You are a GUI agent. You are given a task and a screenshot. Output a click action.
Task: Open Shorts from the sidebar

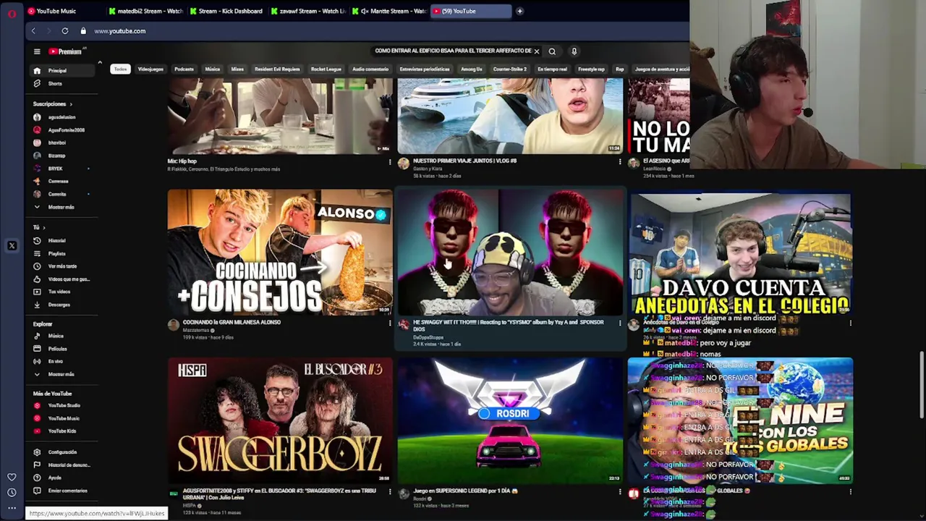click(x=64, y=84)
